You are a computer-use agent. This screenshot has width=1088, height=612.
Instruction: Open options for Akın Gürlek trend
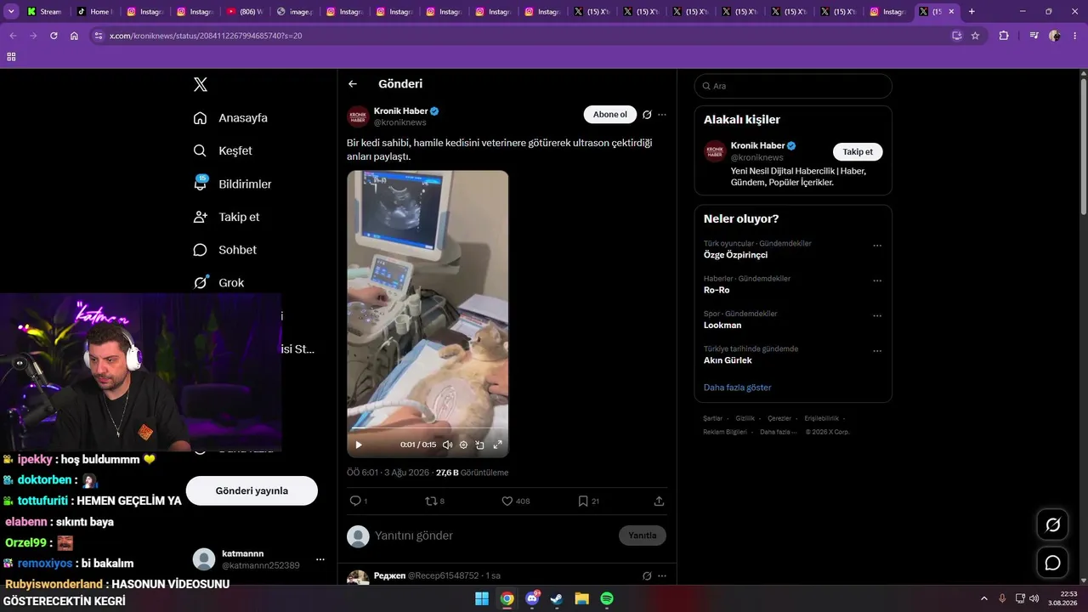(x=877, y=351)
